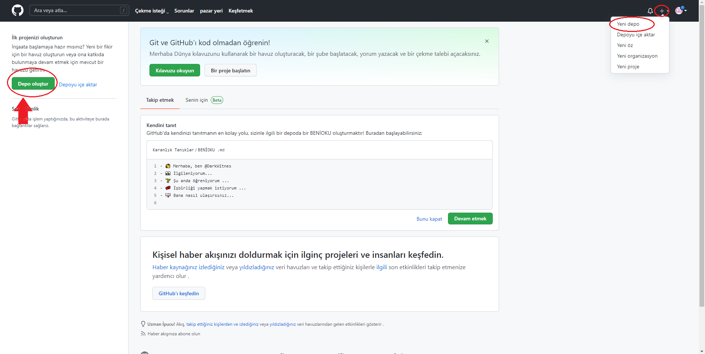Screen dimensions: 705x354
Task: Open Çekme isteği in the top navigation
Action: click(x=152, y=11)
